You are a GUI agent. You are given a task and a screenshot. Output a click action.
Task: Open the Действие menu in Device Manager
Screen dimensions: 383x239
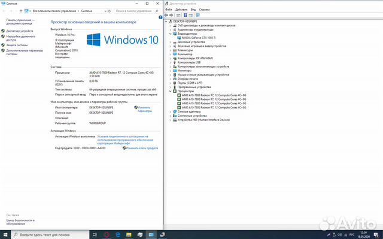[x=181, y=10]
